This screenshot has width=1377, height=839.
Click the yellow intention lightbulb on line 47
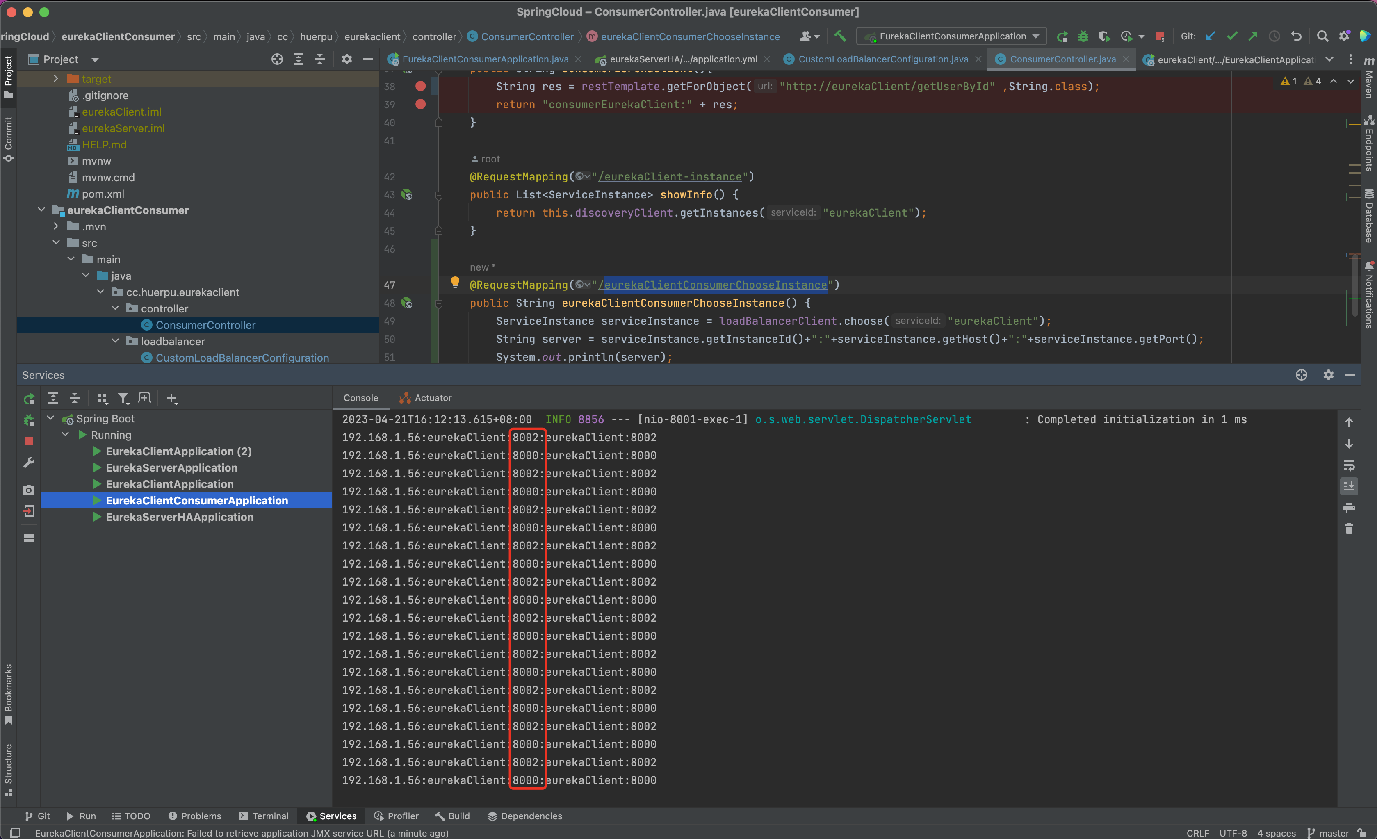point(455,282)
